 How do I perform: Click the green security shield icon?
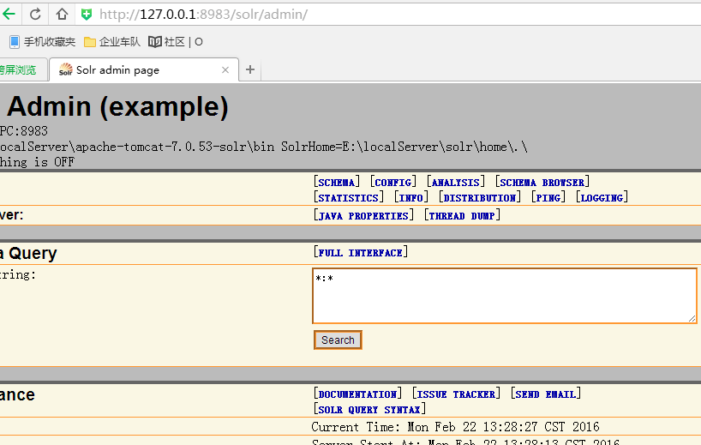[87, 15]
